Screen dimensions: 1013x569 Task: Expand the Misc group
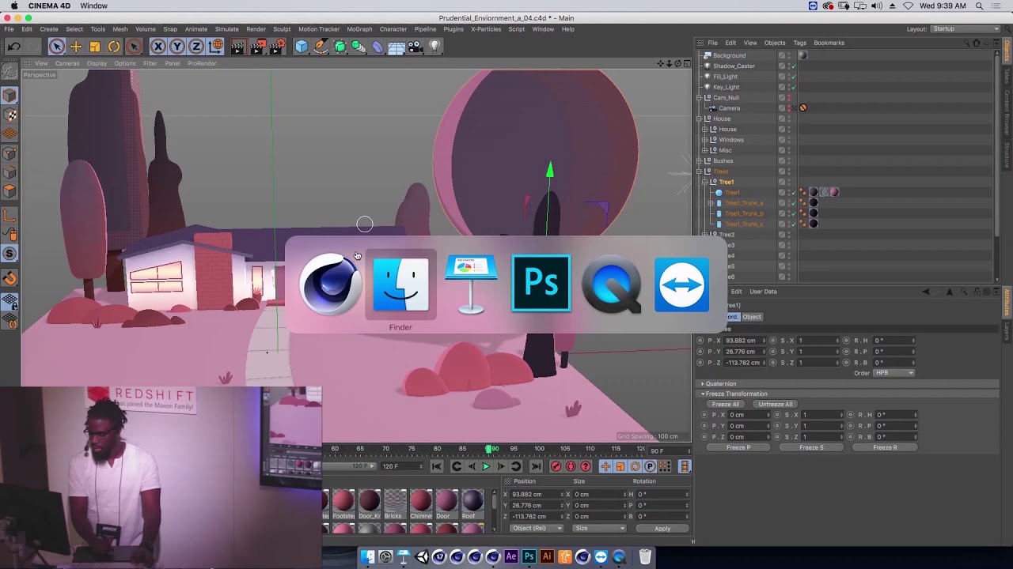tap(705, 150)
